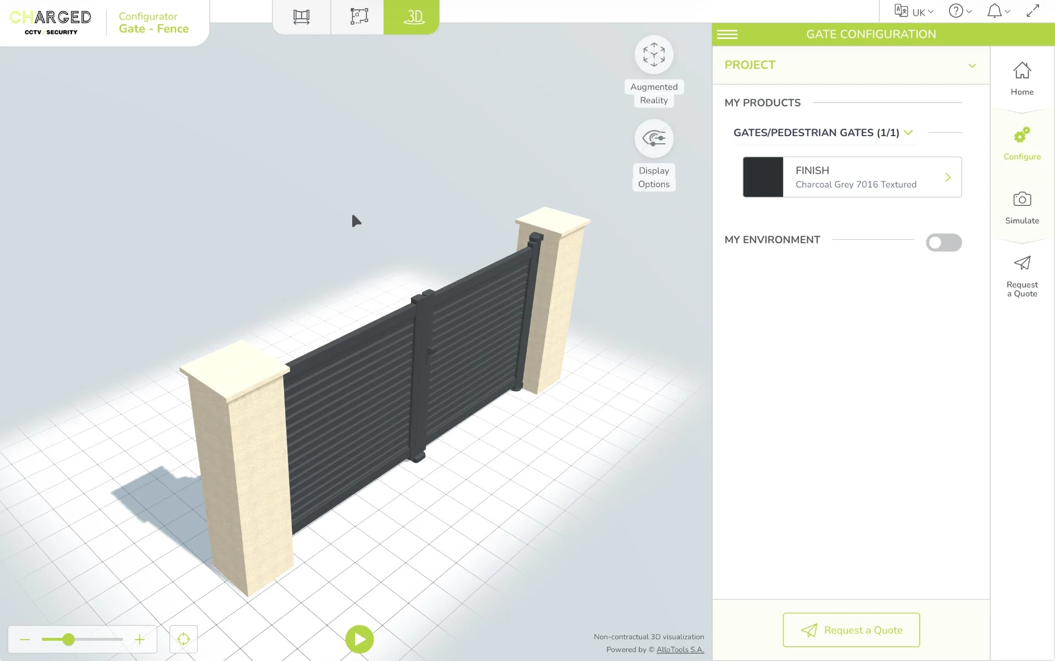1055x661 pixels.
Task: Recenter the 3D view with target icon
Action: point(184,640)
